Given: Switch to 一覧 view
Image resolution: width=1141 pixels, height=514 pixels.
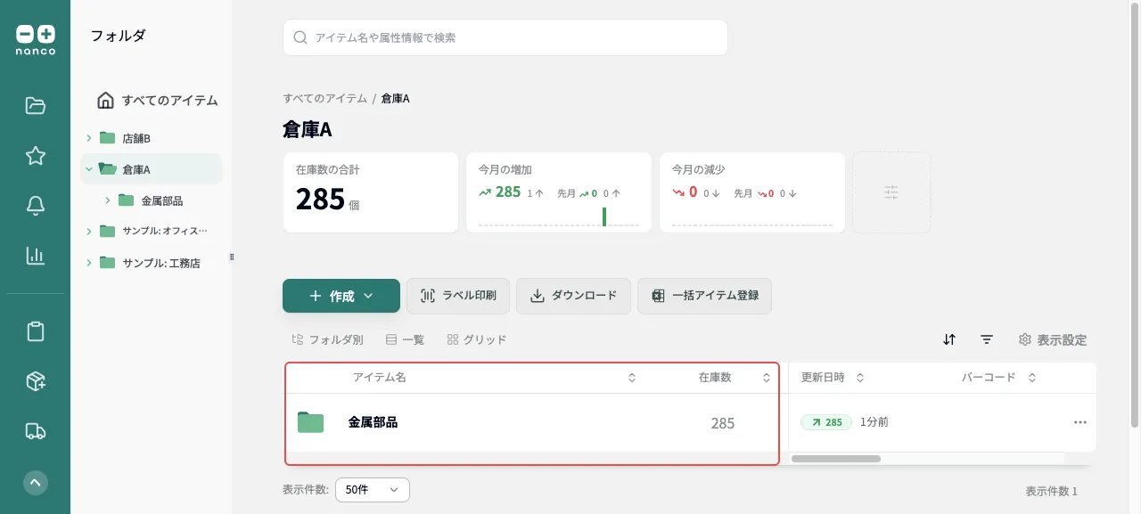Looking at the screenshot, I should tap(405, 339).
